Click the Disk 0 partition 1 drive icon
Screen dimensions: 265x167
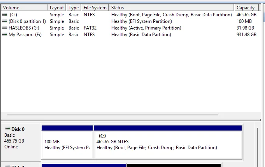(5, 21)
